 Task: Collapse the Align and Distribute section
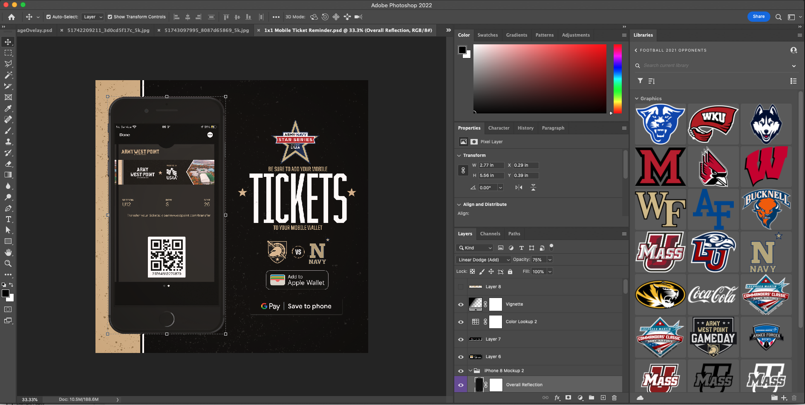tap(459, 205)
